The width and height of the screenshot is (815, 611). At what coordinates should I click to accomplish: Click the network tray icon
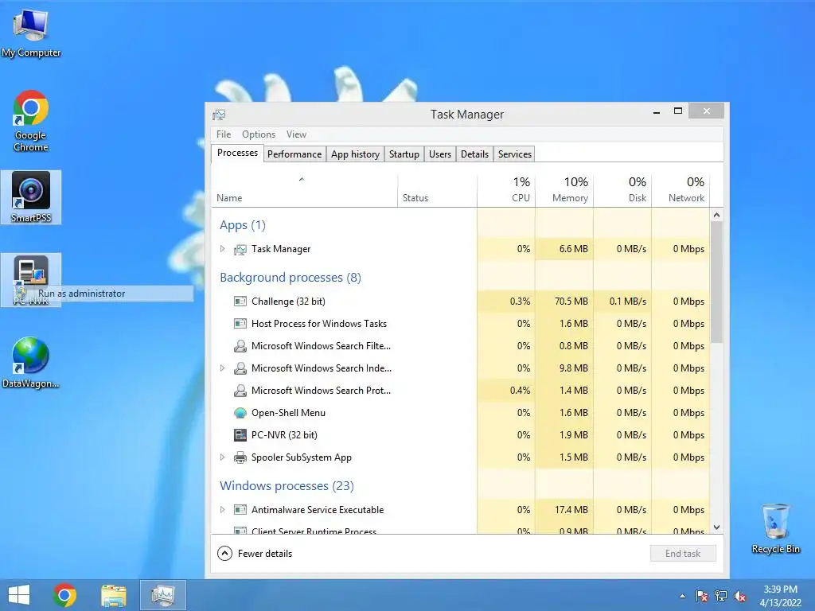point(721,596)
